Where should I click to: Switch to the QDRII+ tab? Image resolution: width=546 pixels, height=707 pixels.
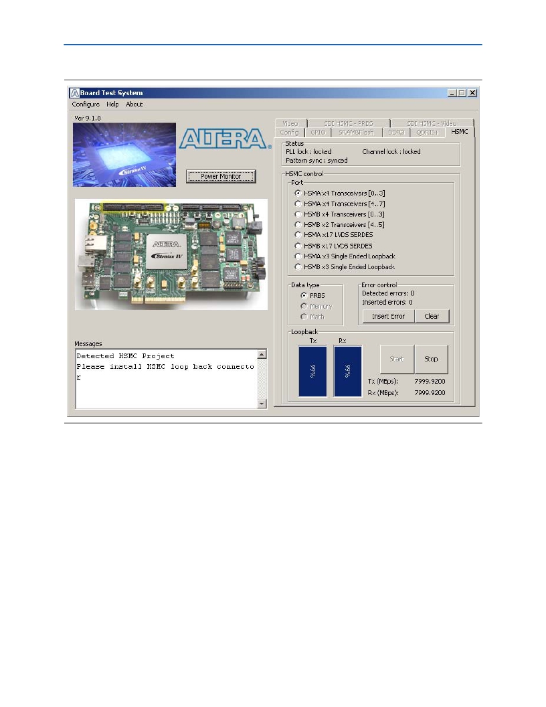coord(427,132)
